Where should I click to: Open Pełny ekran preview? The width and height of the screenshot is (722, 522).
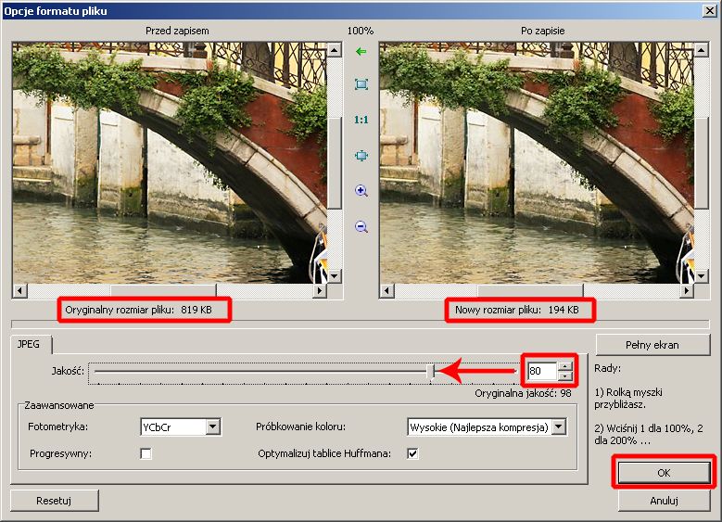pos(652,345)
